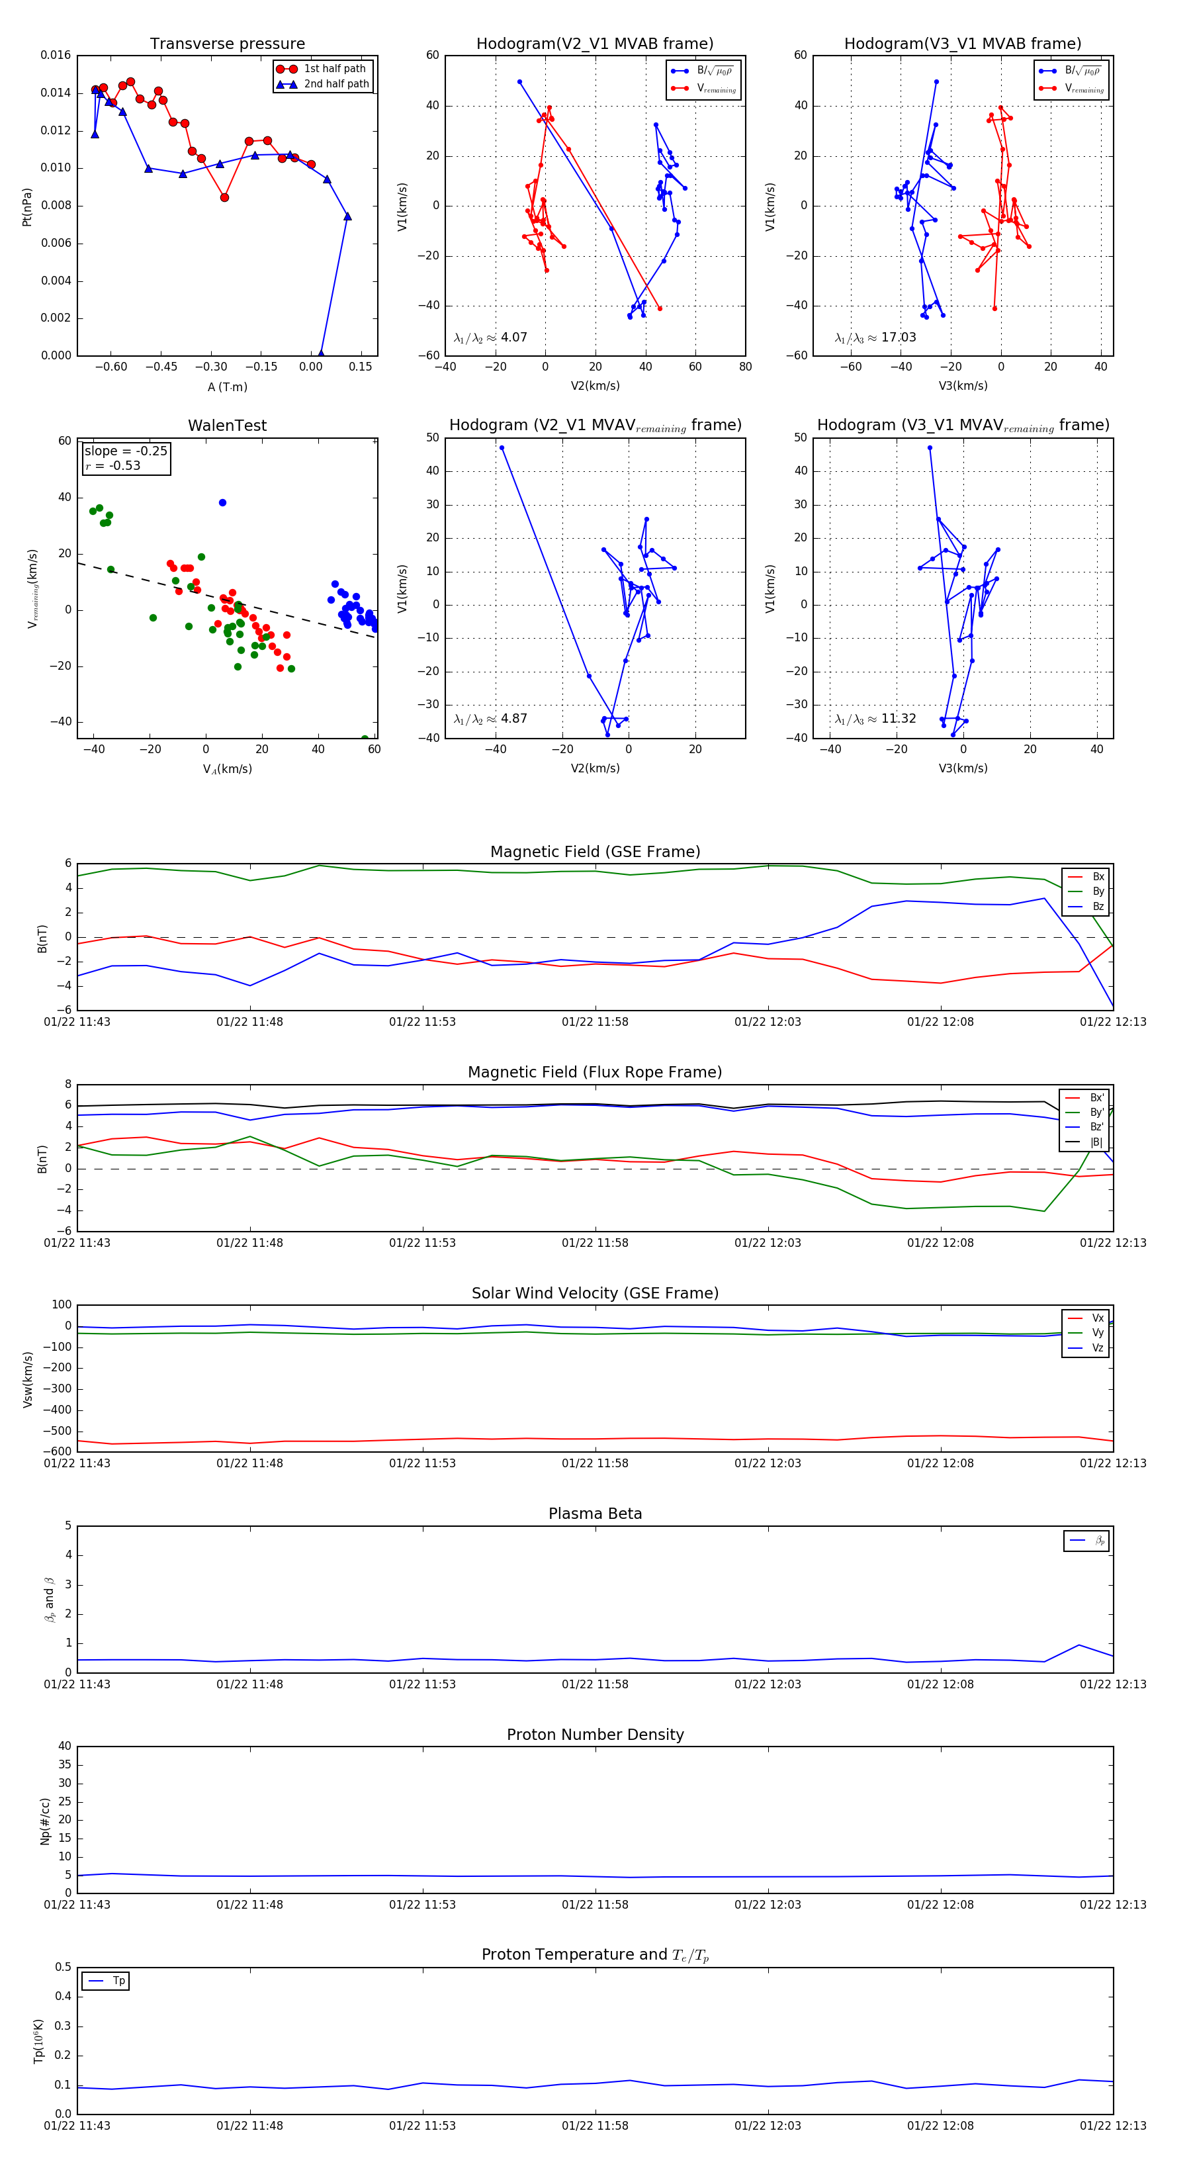
Task: Click V3(km/s) axis label under MVAB hodogram
Action: 963,387
